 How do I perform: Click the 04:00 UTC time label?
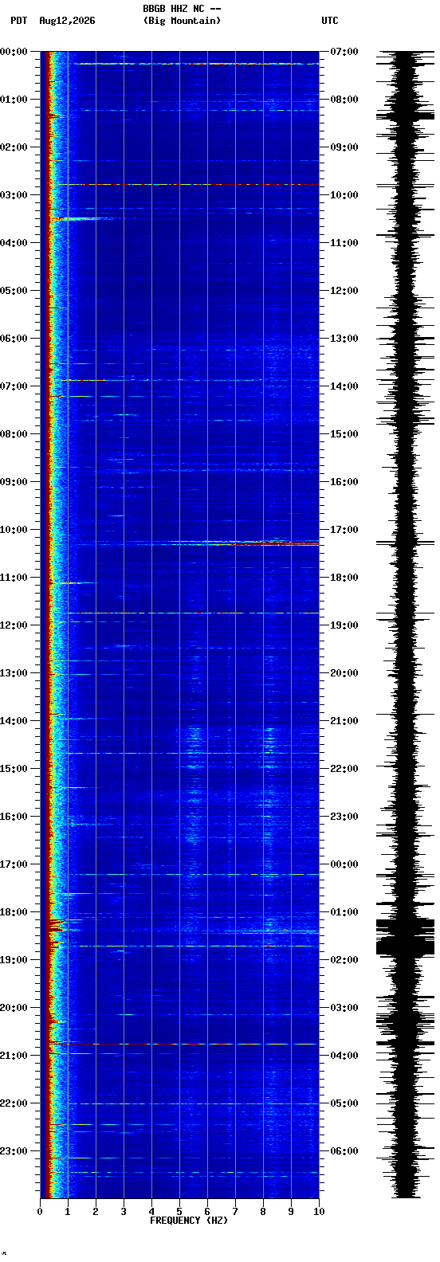[344, 1056]
